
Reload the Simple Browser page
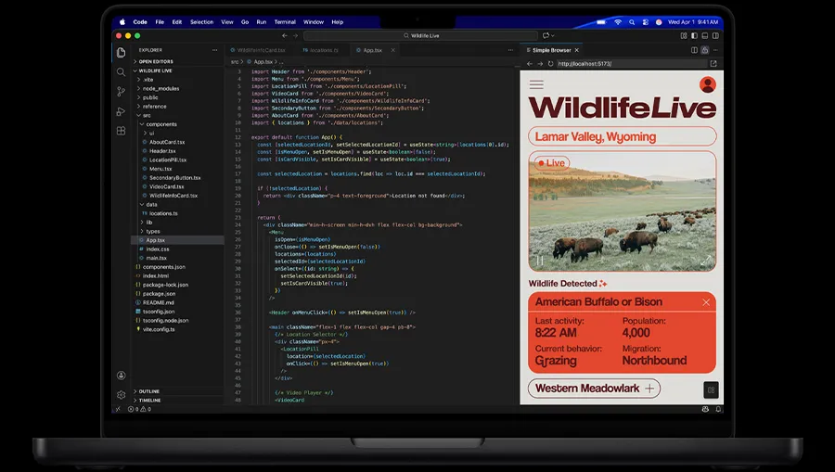click(549, 64)
